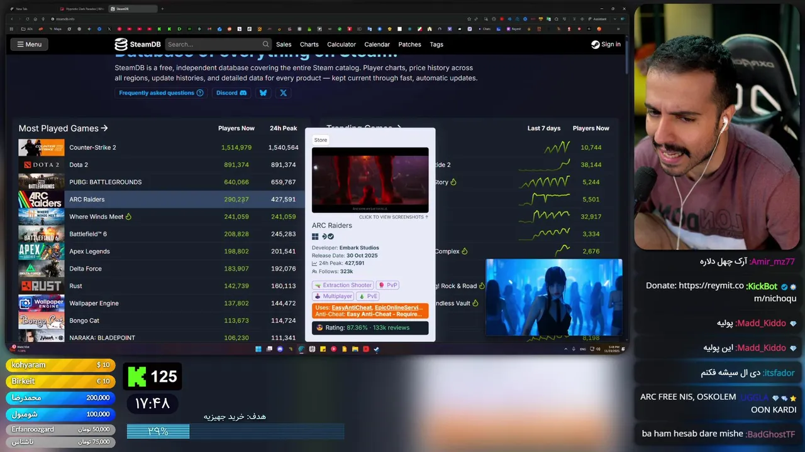This screenshot has height=452, width=805.
Task: Open the Embark Studios developer link
Action: [358, 247]
